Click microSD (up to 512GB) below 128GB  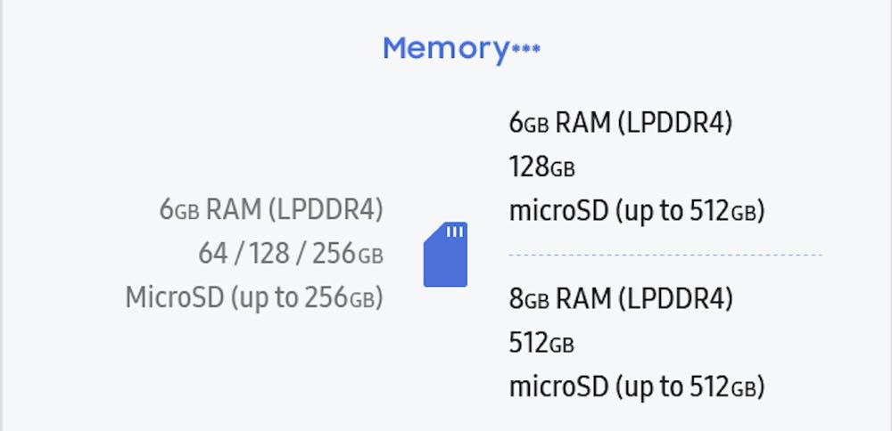[x=637, y=211]
